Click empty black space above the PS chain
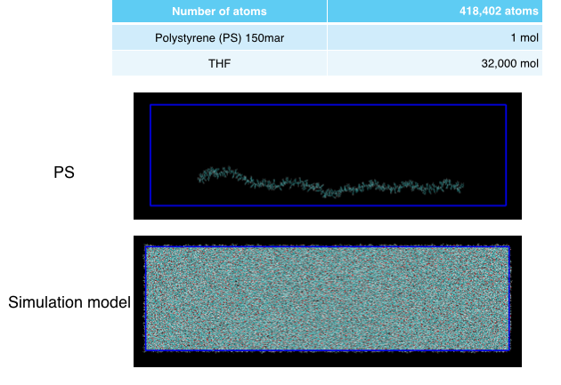 point(328,138)
